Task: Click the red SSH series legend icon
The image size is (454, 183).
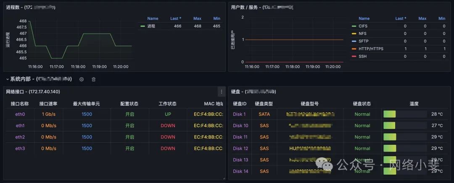Action: (x=354, y=56)
